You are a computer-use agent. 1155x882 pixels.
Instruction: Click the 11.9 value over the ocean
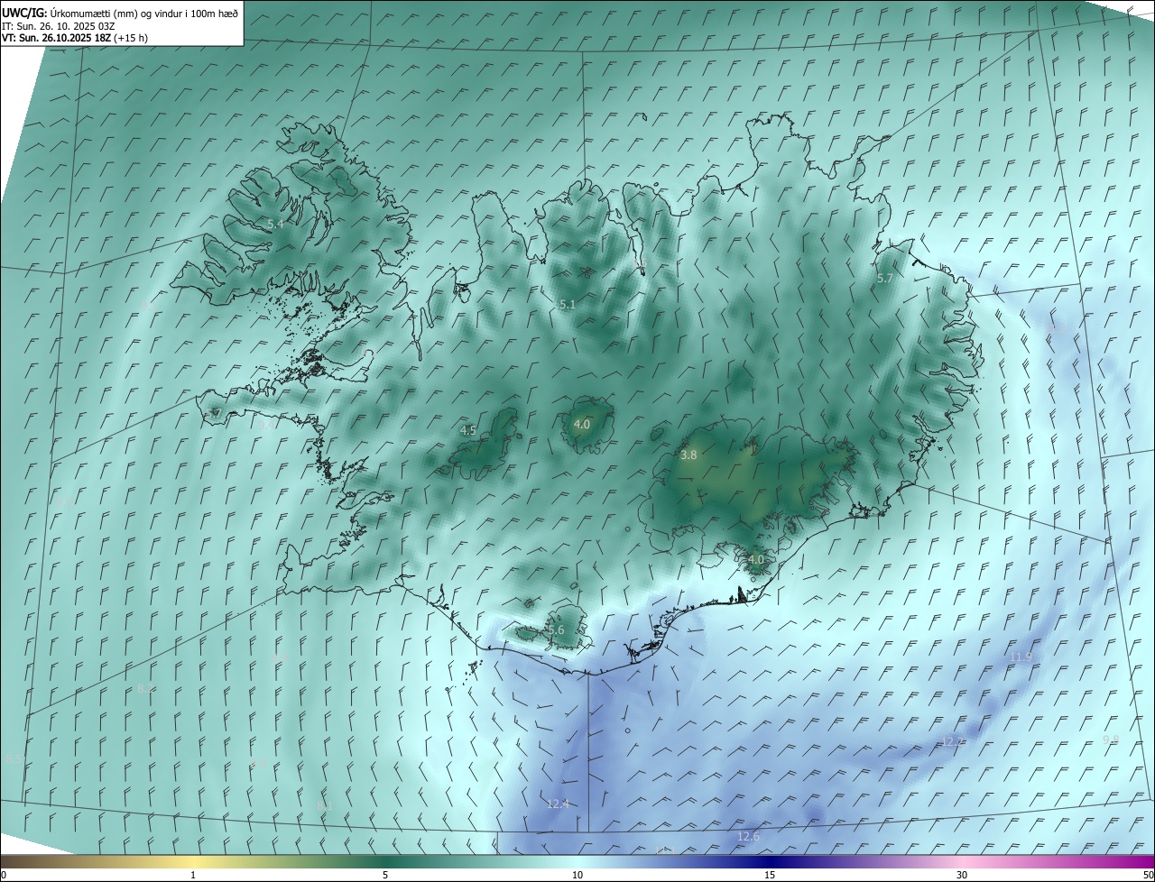tap(1021, 657)
